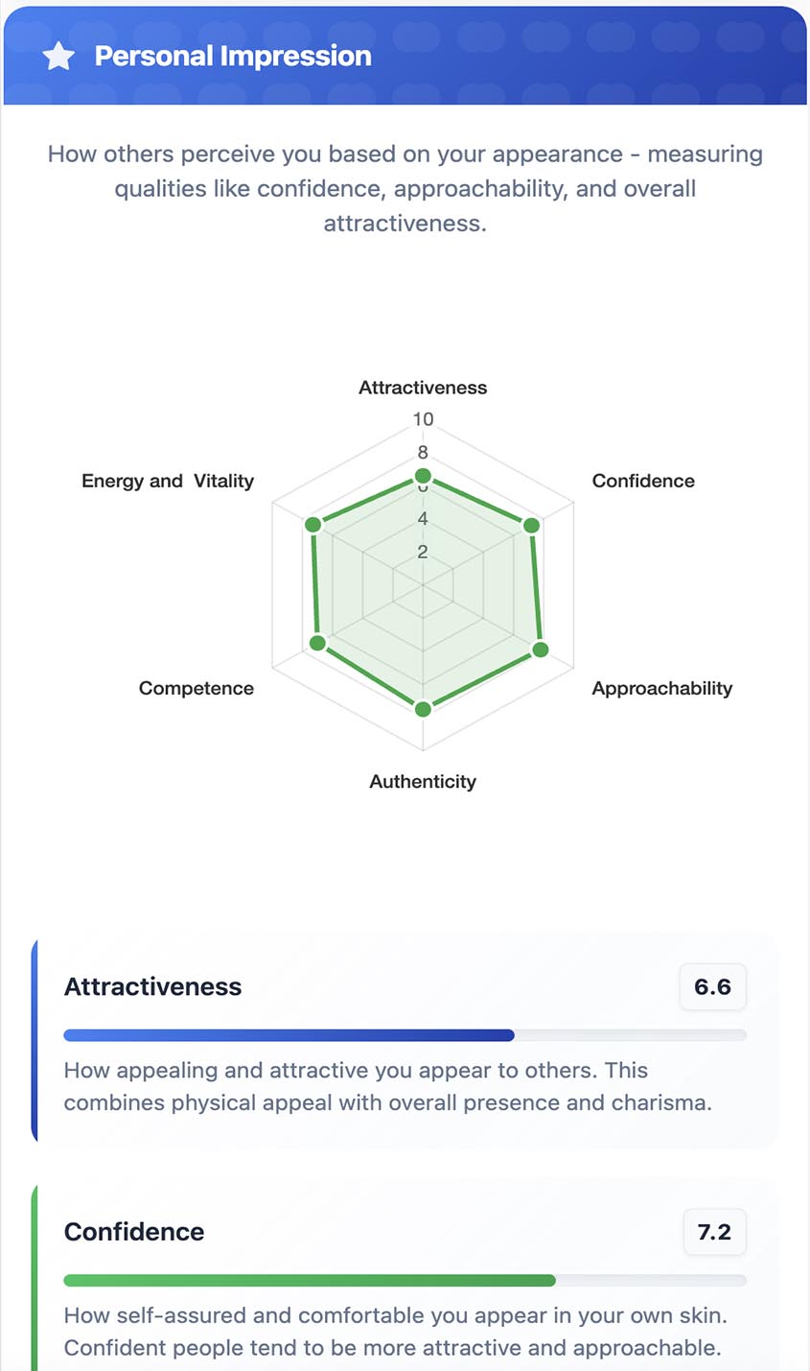
Task: Click the Competence axis label on the radar
Action: click(197, 688)
